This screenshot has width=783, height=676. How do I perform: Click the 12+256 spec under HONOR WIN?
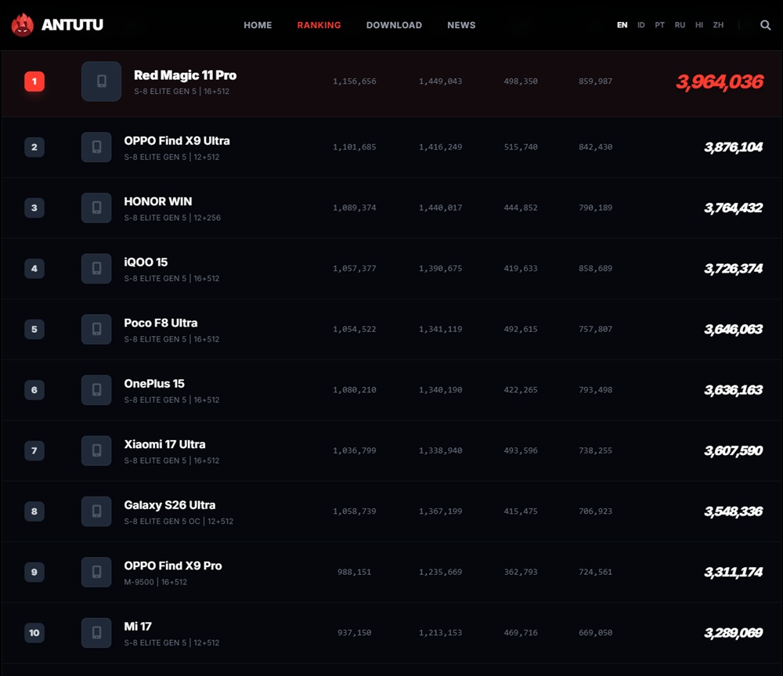click(x=207, y=218)
